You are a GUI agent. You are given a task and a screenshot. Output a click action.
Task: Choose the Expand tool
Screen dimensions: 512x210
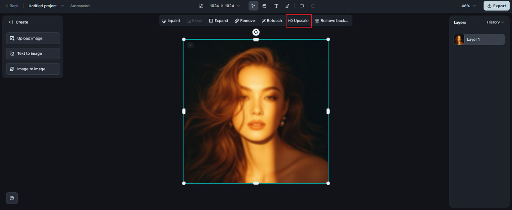click(218, 21)
